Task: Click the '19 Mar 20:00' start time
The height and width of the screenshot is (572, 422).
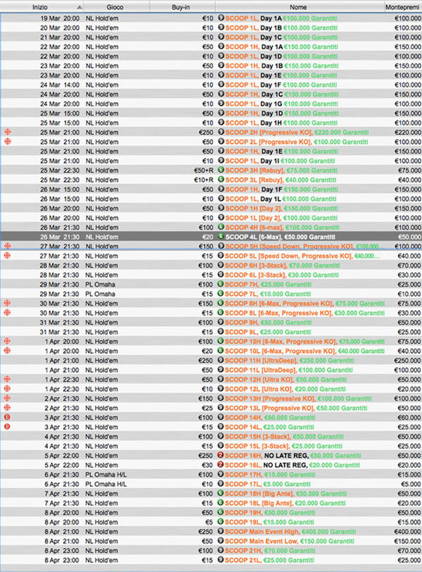Action: [60, 18]
